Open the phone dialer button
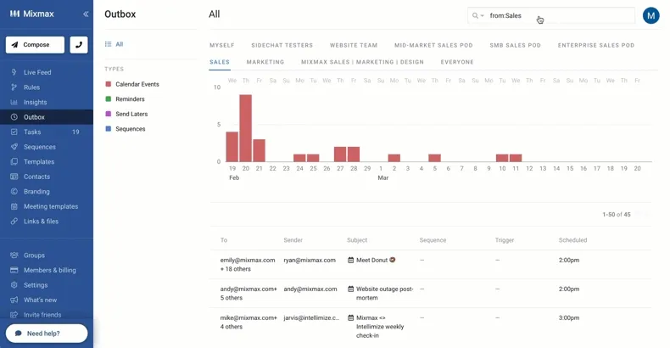The width and height of the screenshot is (670, 348). tap(79, 44)
